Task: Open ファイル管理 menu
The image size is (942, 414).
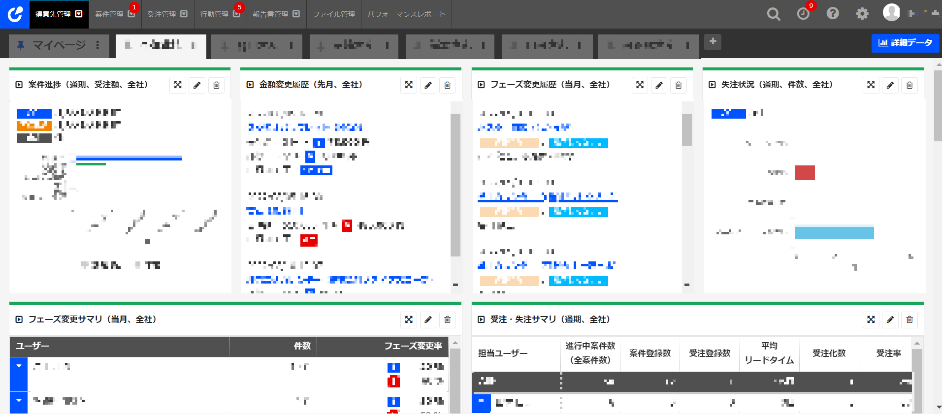Action: [x=333, y=14]
